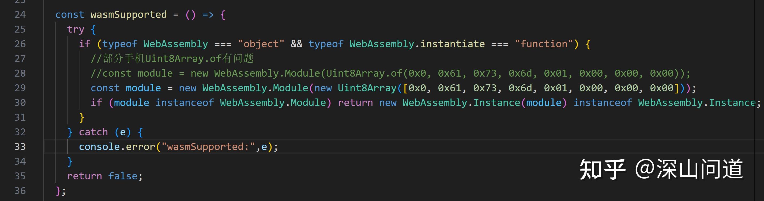
Task: Click the instantiate property on line 26
Action: (x=453, y=44)
